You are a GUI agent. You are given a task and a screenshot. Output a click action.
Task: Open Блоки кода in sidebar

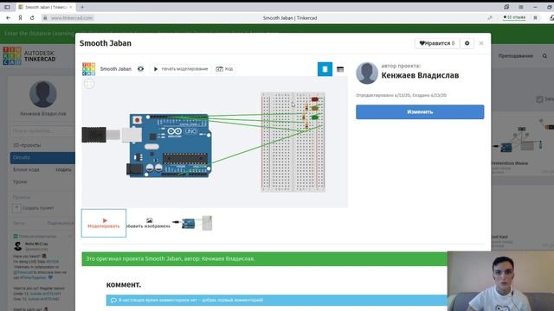tap(26, 169)
